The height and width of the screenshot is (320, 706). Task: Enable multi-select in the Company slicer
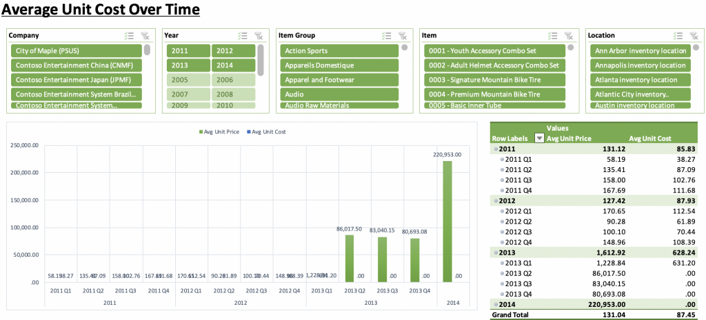[x=129, y=36]
